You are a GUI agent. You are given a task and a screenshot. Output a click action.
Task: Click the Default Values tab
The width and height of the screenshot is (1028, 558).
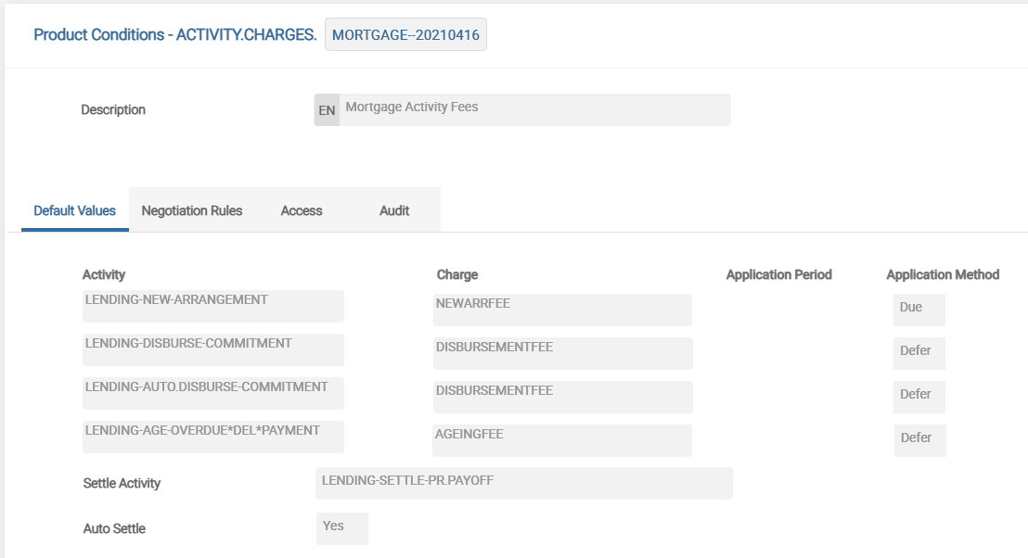click(x=75, y=210)
